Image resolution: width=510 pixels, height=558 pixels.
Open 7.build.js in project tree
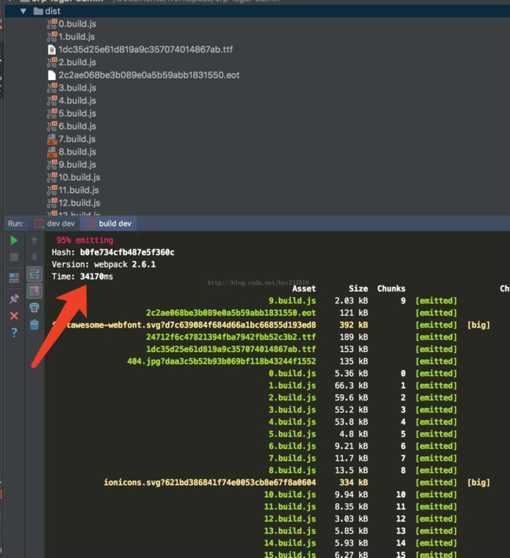77,139
